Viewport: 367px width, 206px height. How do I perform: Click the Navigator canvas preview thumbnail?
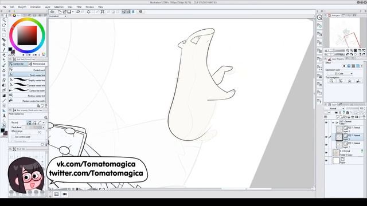click(345, 33)
